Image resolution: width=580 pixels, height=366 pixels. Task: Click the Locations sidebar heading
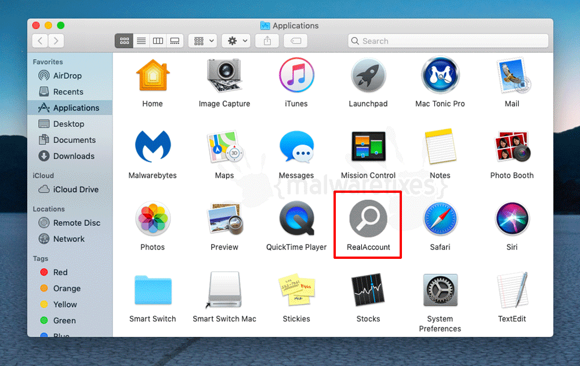[x=49, y=209]
